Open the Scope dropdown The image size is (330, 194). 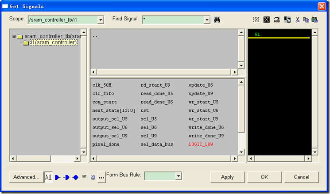[x=101, y=20]
